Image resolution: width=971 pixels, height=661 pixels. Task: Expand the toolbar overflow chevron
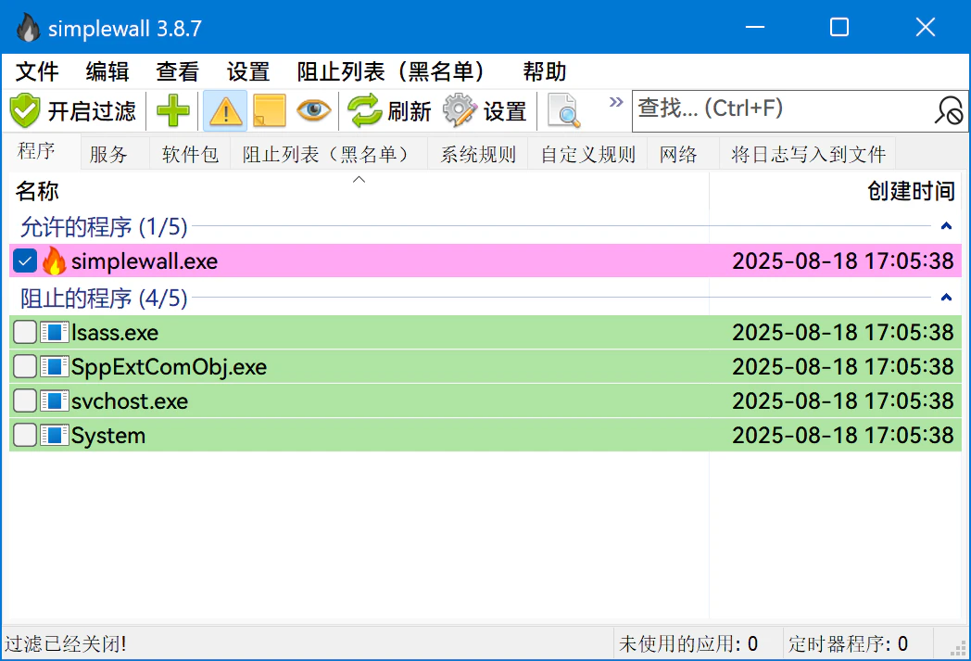coord(615,102)
